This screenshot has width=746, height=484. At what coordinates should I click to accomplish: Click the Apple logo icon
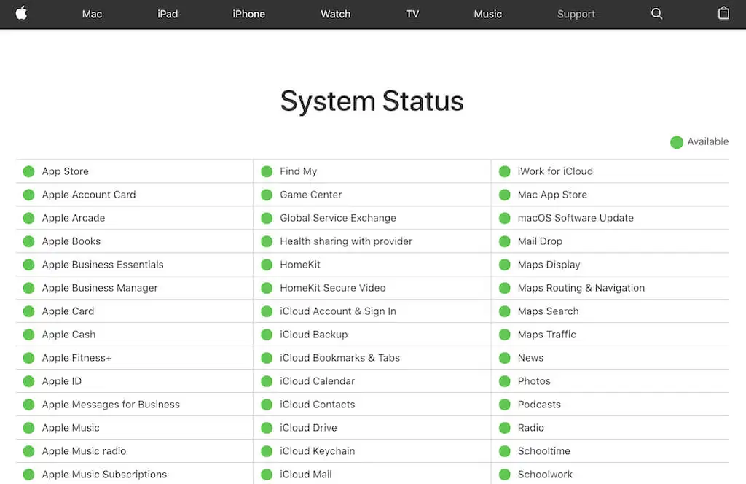point(21,13)
